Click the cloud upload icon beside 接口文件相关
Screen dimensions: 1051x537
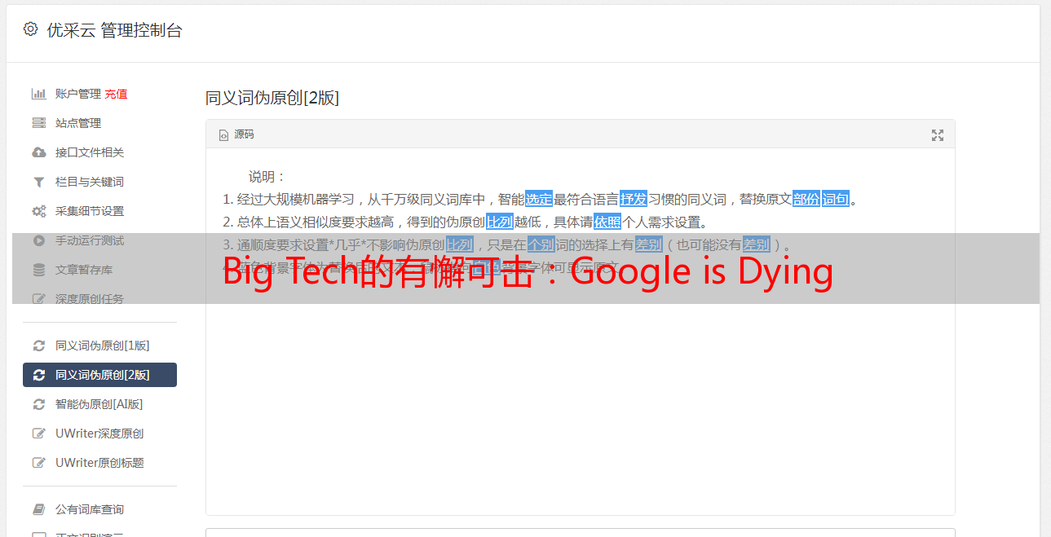tap(38, 152)
